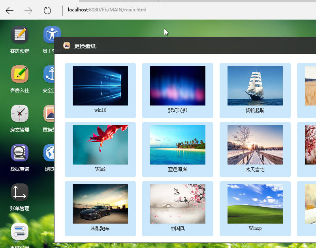This screenshot has width=316, height=248.
Task: Click the 扬帆起航 caption text
Action: [x=255, y=110]
